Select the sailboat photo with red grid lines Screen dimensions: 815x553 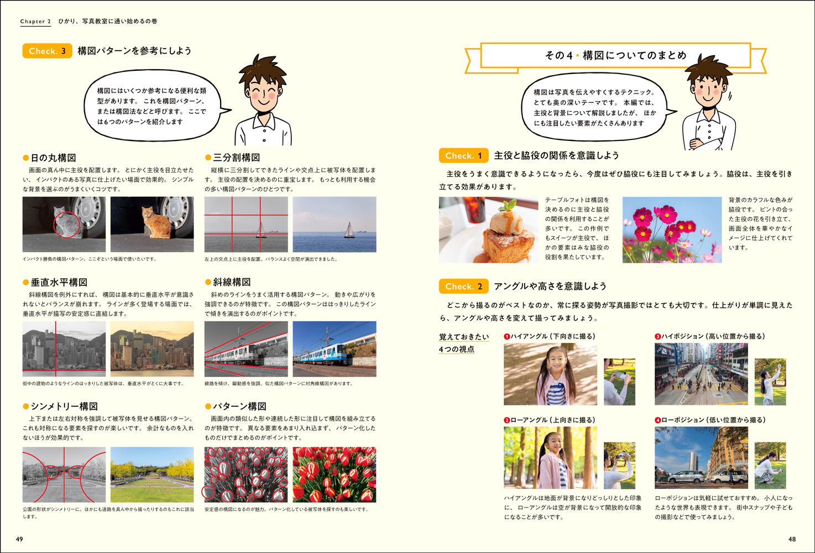pos(246,225)
